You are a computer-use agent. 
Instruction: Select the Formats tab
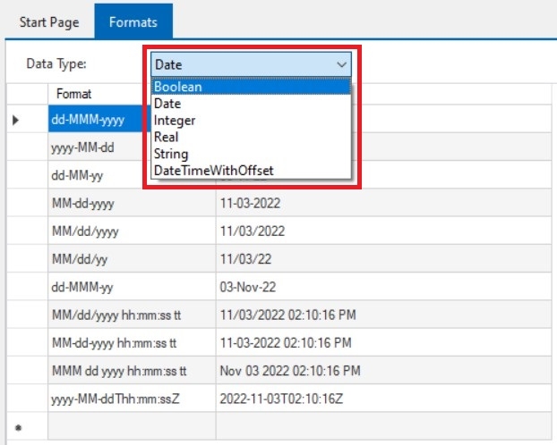click(x=133, y=22)
